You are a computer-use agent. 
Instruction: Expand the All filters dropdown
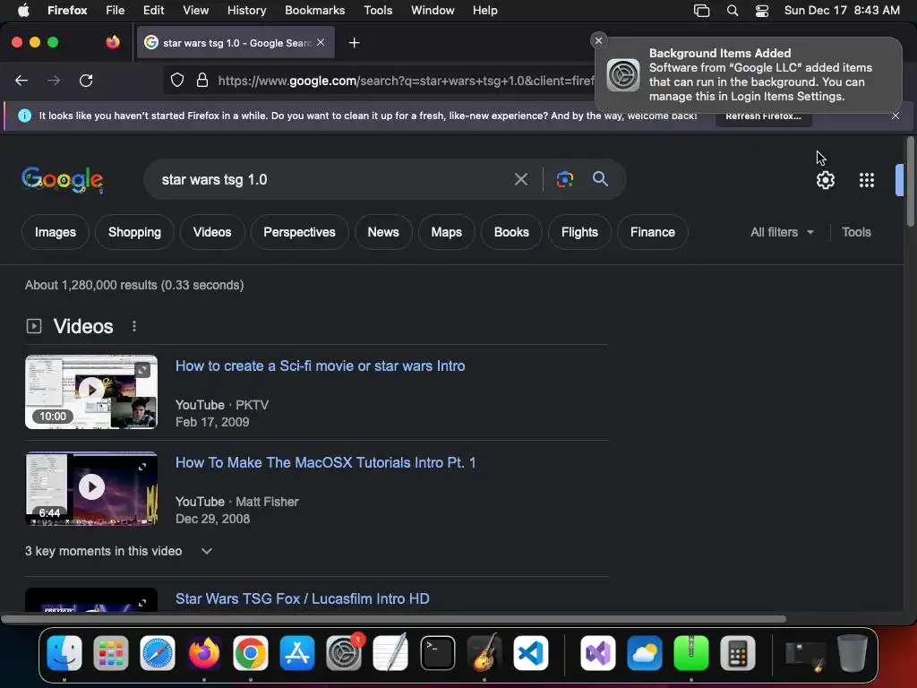[x=782, y=232]
